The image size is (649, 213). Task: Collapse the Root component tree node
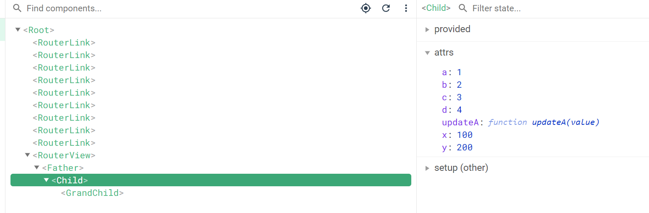18,30
